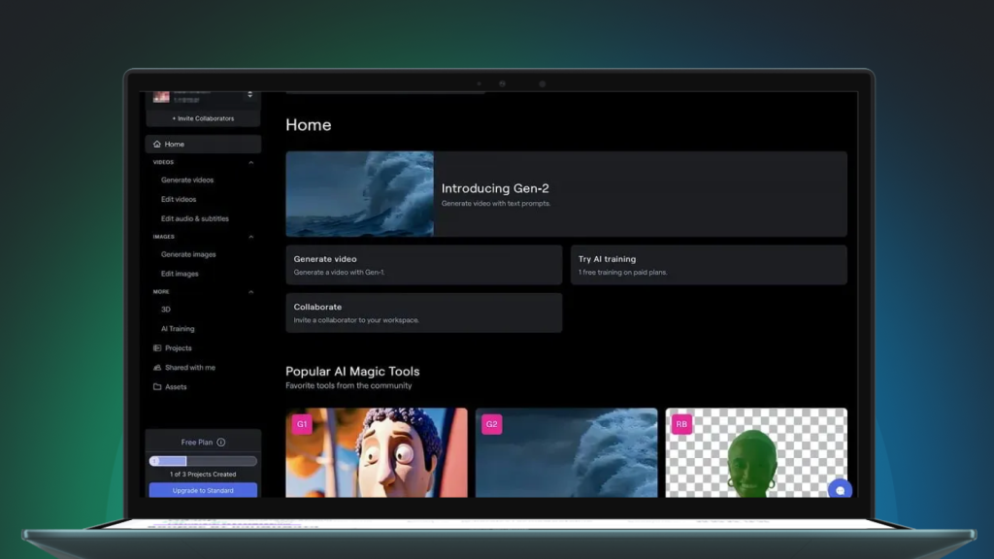Screen dimensions: 994x559
Task: Click the projects created progress bar
Action: click(203, 461)
